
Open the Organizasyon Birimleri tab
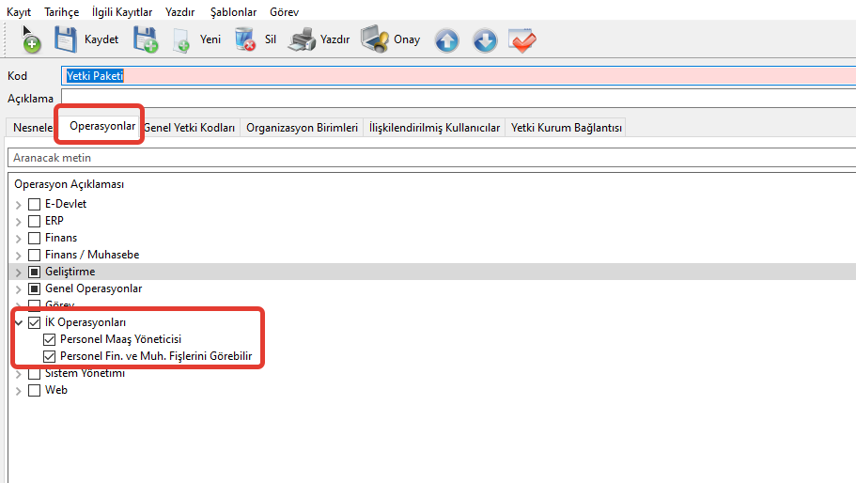pyautogui.click(x=302, y=128)
